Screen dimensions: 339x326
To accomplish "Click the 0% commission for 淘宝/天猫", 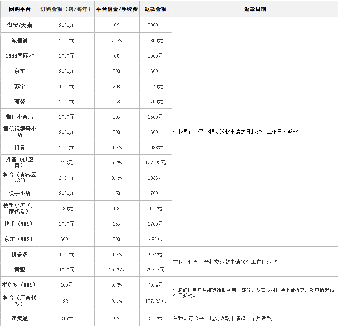I will (x=117, y=25).
